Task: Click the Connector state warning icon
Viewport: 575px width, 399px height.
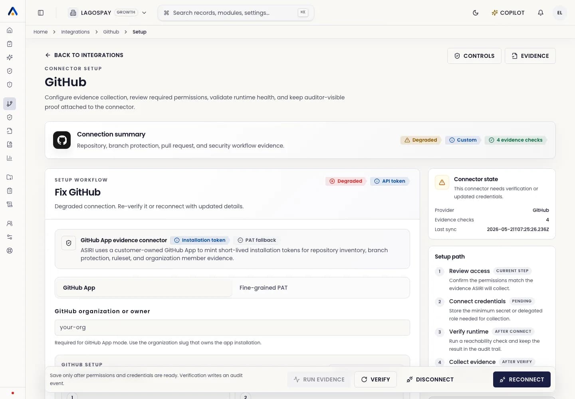Action: (x=442, y=182)
